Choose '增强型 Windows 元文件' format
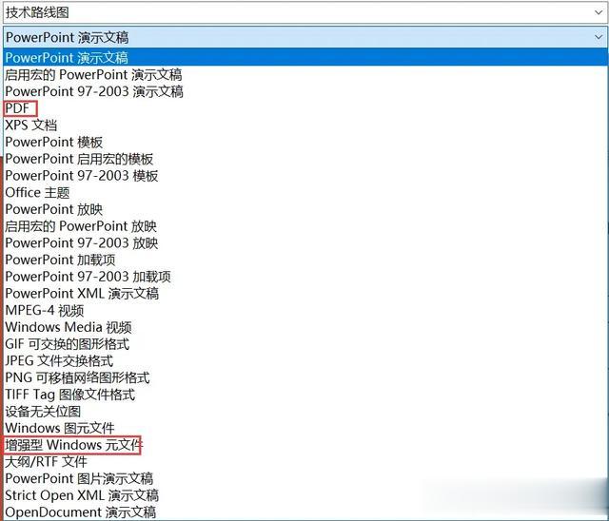 click(x=305, y=445)
